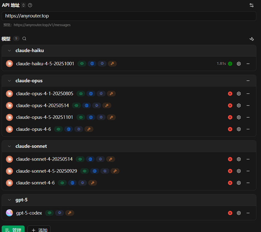The width and height of the screenshot is (261, 232).
Task: Configure the claude-opus-4-6 model
Action: coord(239,129)
